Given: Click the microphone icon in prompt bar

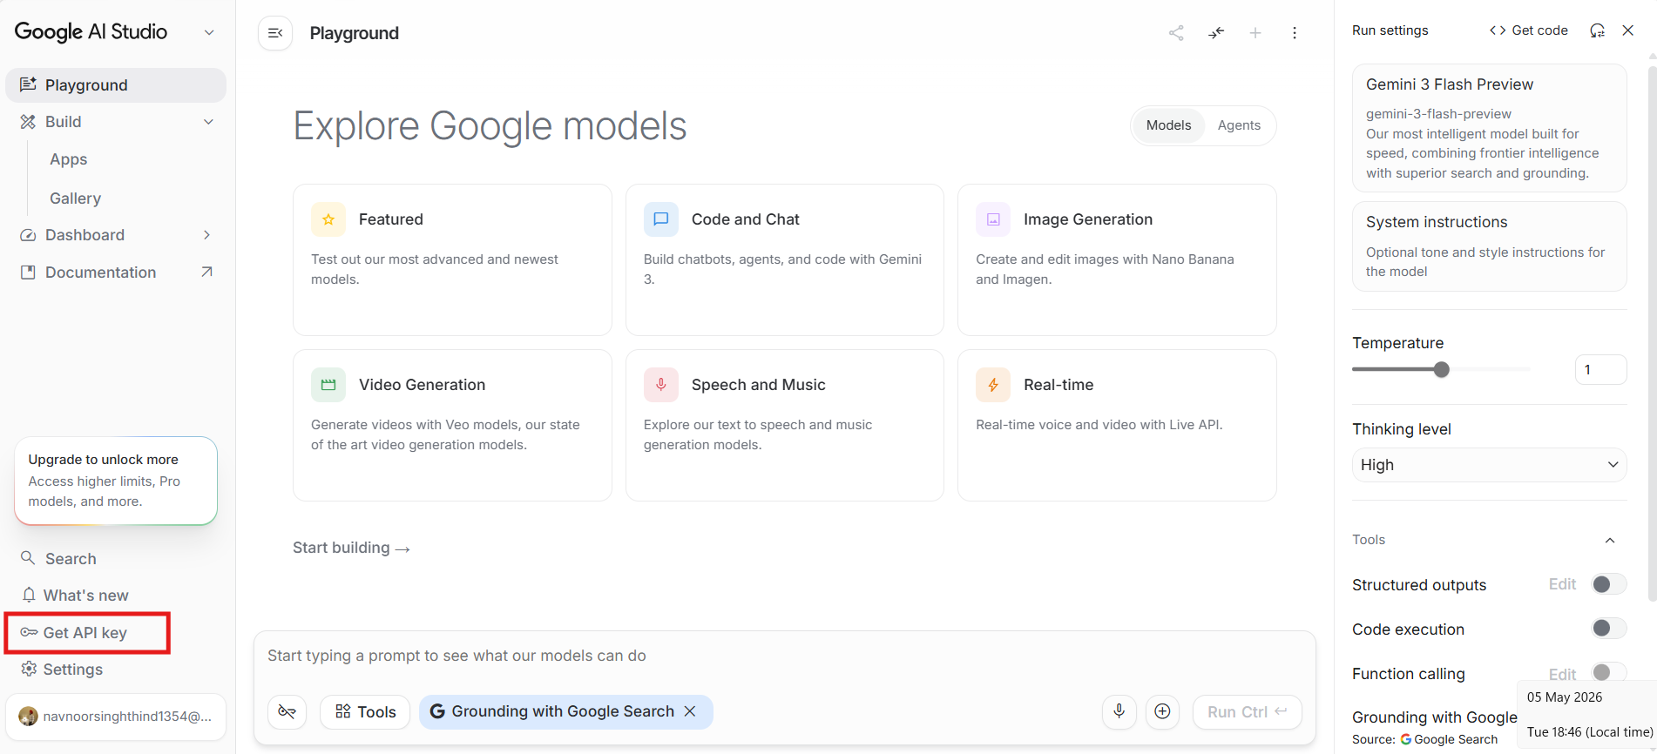Looking at the screenshot, I should click(x=1119, y=711).
